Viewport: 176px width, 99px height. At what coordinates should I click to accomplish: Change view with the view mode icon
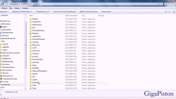click(x=166, y=12)
